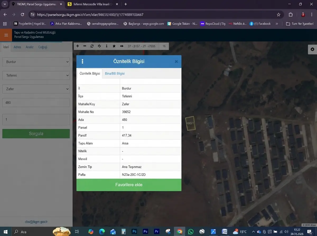Click the Ada input field containing 480
Viewport: 317px width, 236px height.
pyautogui.click(x=36, y=102)
